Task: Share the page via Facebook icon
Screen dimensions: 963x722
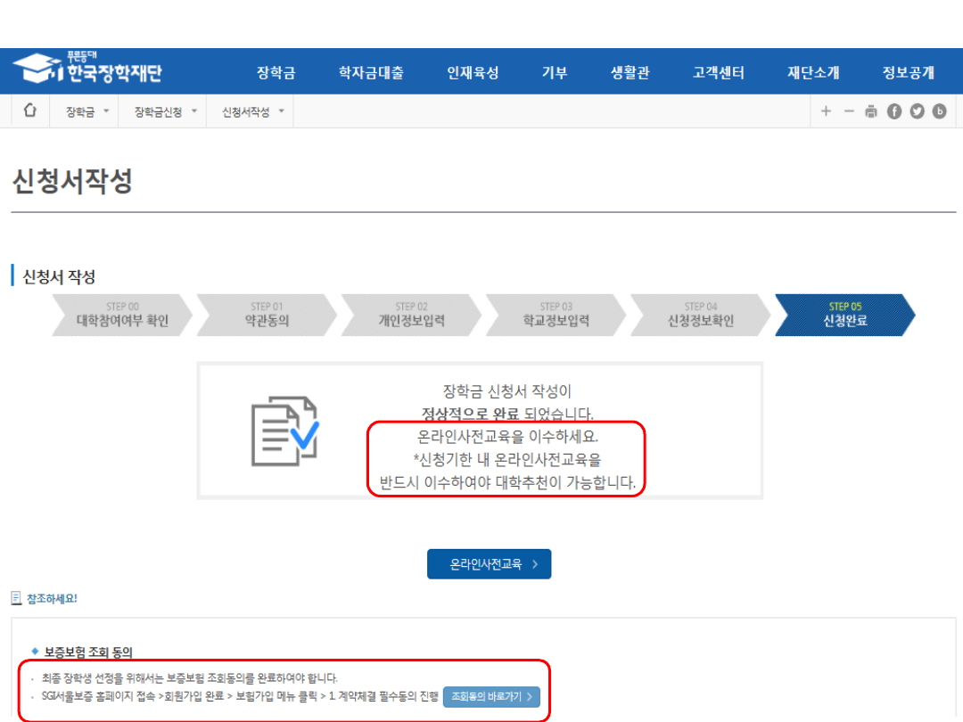Action: (x=894, y=111)
